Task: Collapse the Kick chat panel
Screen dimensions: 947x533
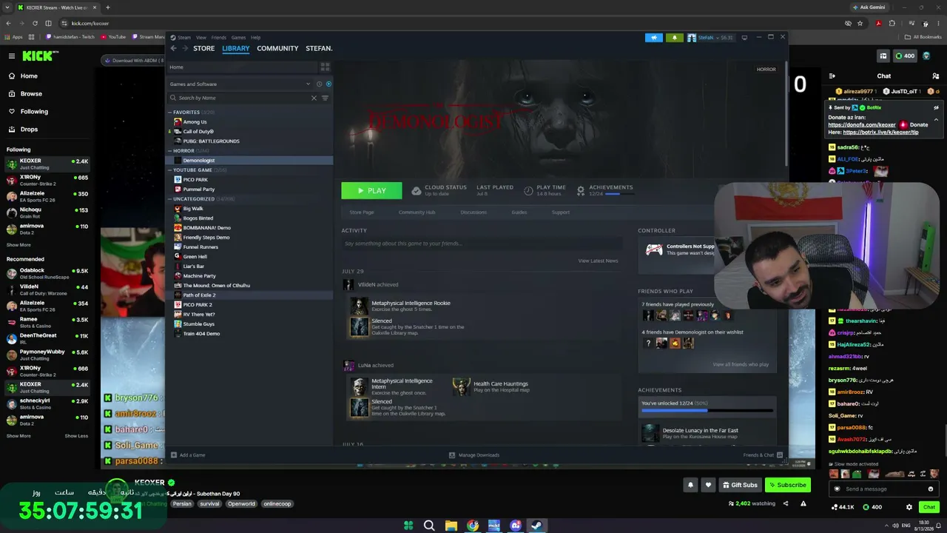Action: point(832,76)
